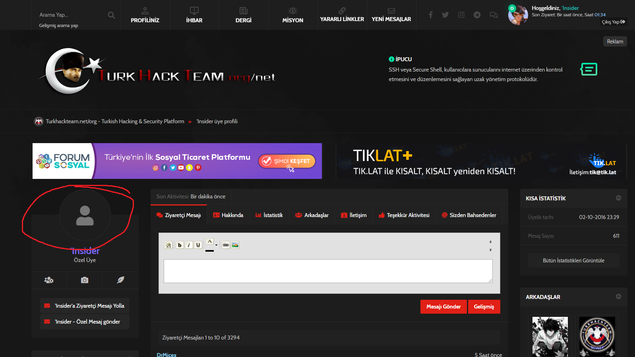This screenshot has height=357, width=635.
Task: Open the DERGİ menu item
Action: (244, 15)
